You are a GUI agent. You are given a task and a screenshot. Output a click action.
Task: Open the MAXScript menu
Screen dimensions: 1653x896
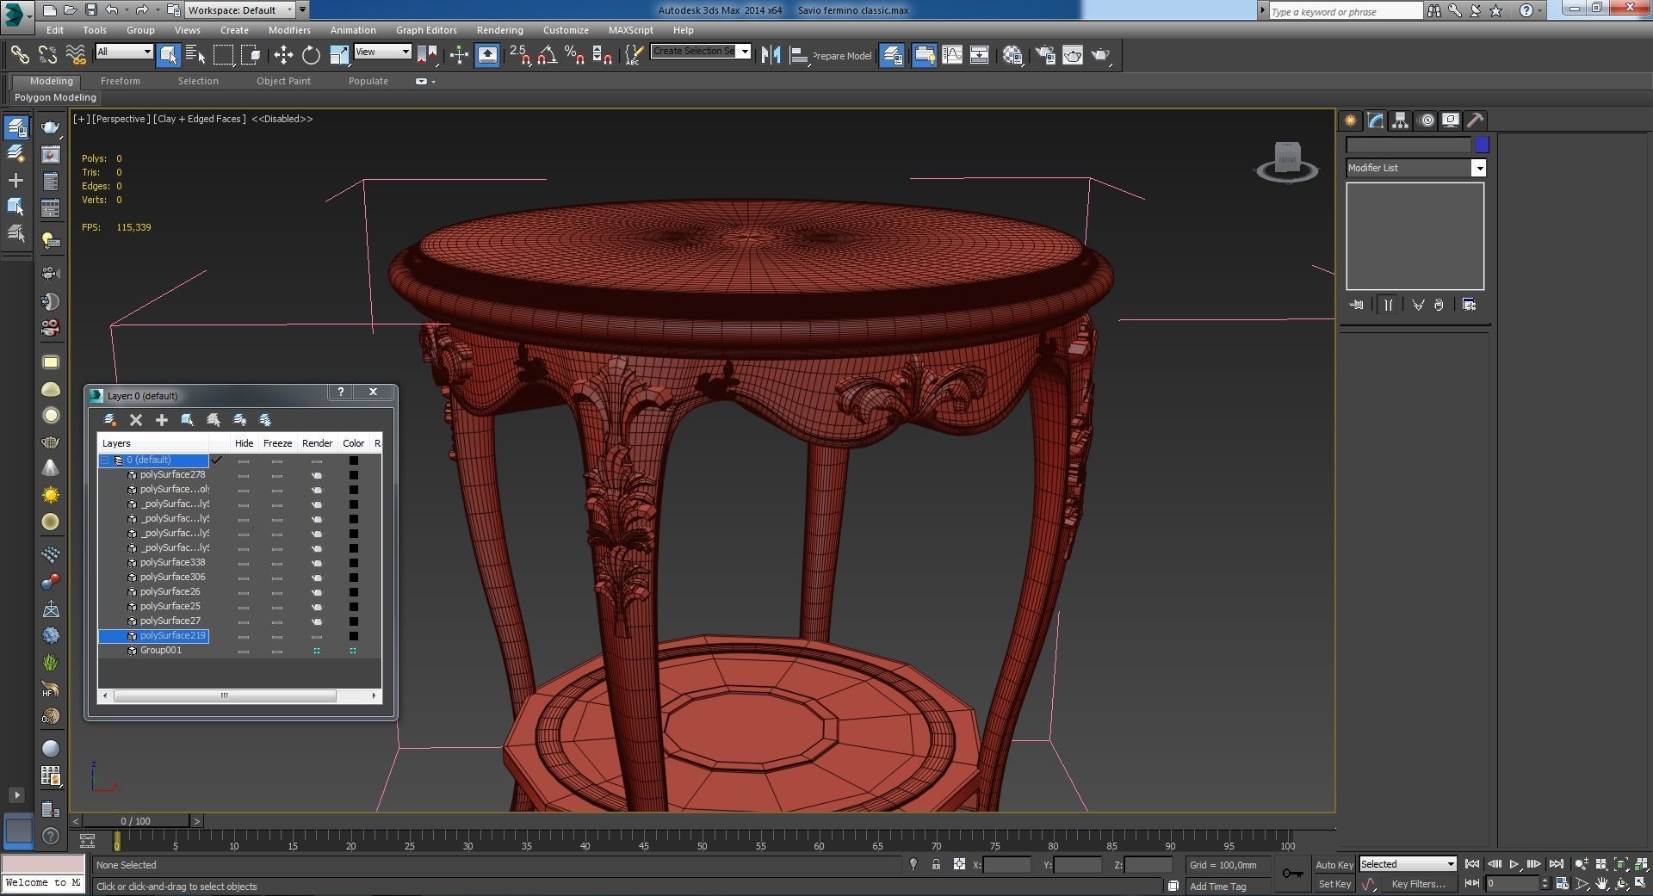coord(630,30)
